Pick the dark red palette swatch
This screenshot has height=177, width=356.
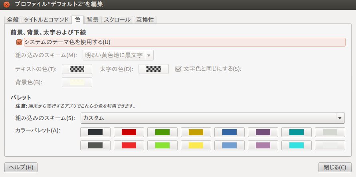click(129, 132)
